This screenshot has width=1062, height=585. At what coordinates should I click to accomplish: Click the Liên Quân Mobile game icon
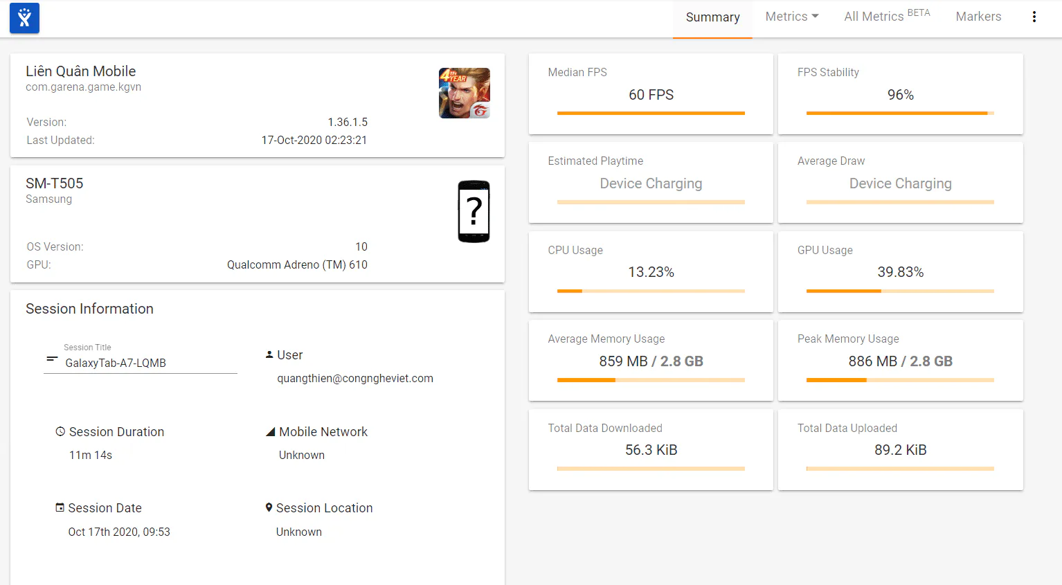click(465, 93)
